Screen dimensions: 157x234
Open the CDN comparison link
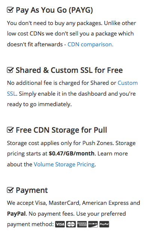point(90,44)
